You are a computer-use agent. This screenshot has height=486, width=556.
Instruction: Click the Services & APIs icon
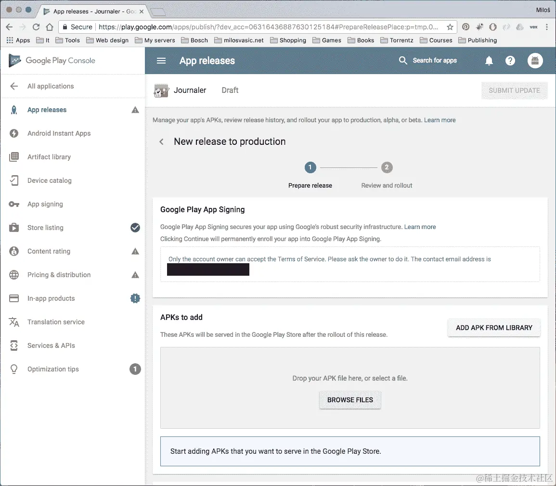(14, 345)
